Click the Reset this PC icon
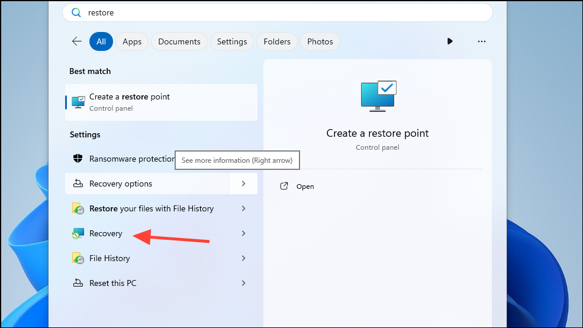 [x=78, y=283]
